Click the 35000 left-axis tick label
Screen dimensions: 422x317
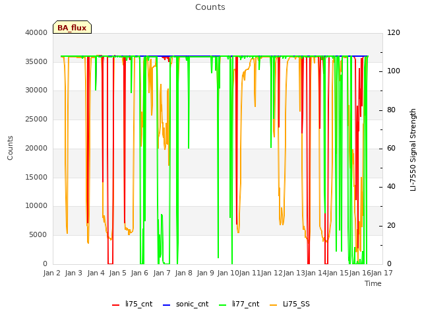point(36,61)
